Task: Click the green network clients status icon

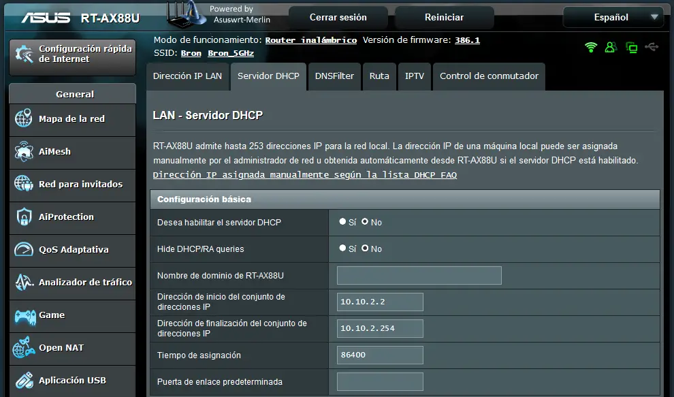Action: point(631,47)
